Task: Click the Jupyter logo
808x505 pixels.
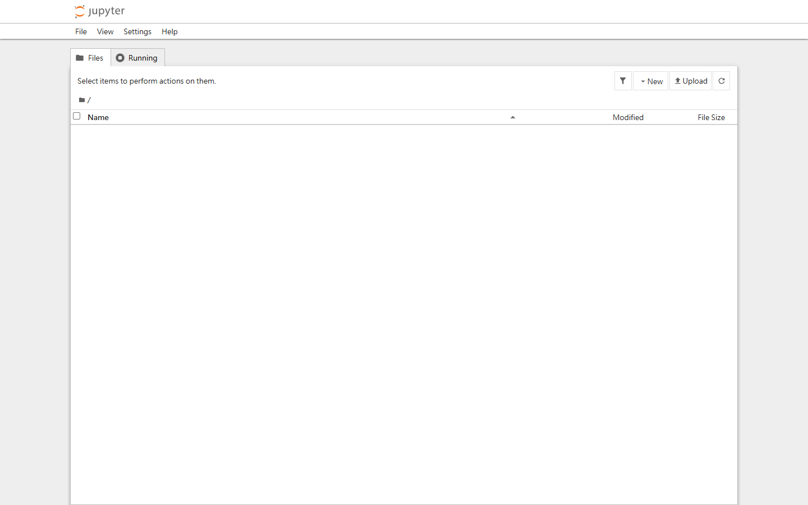Action: pyautogui.click(x=99, y=11)
